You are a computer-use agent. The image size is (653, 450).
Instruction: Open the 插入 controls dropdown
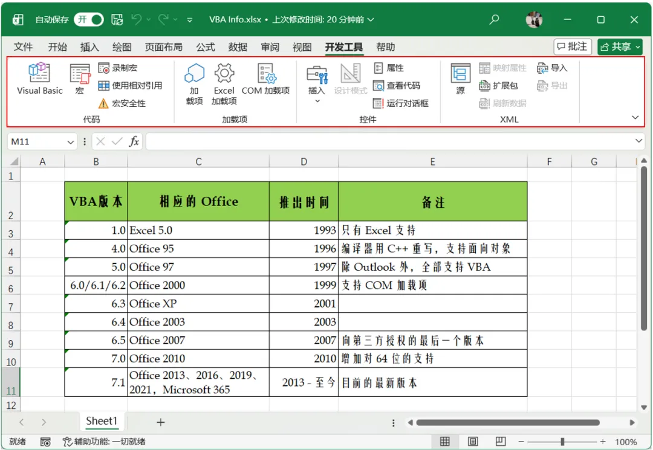tap(317, 83)
